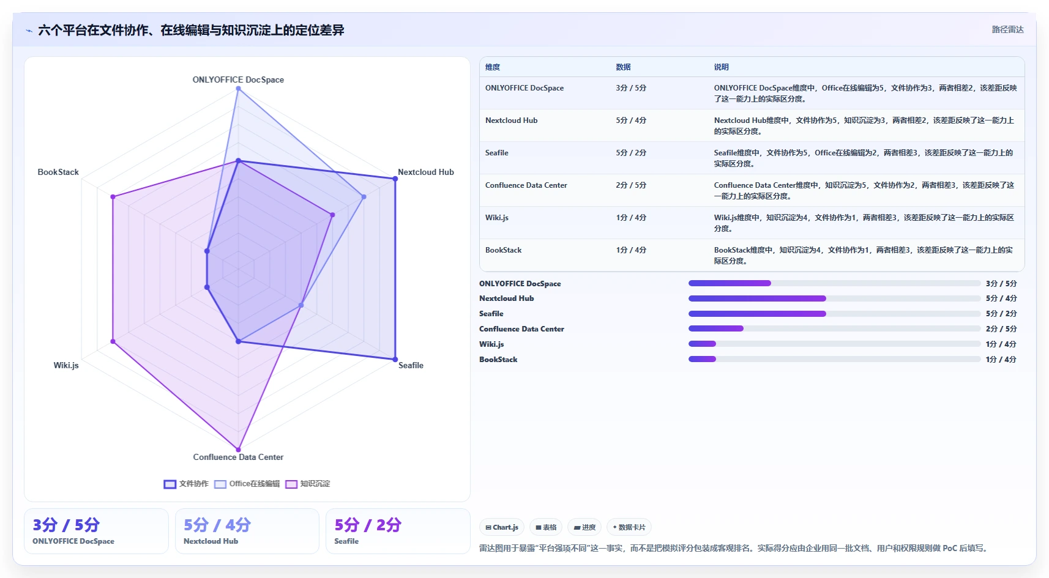The height and width of the screenshot is (578, 1049).
Task: Click the 1分 / 4分 value beside the BookStack progress bar
Action: click(1001, 360)
